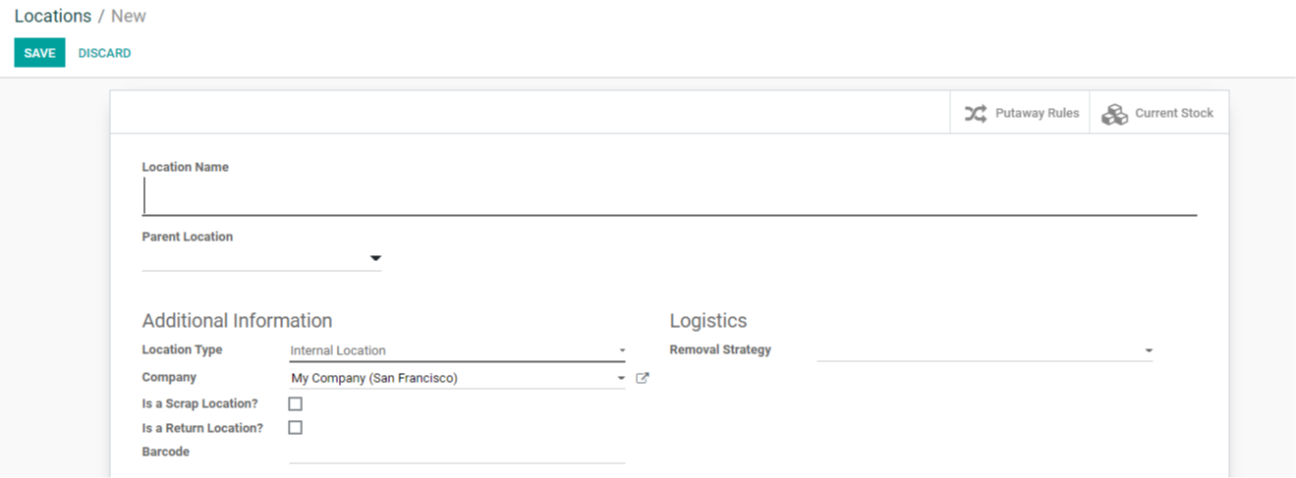1296x478 pixels.
Task: Click the Save button
Action: point(39,53)
